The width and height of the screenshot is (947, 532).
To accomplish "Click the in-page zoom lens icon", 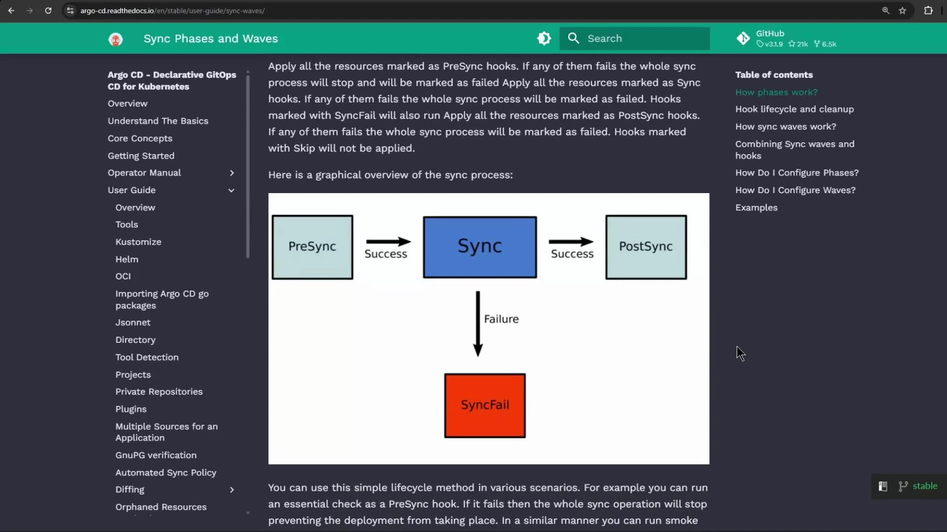I will [885, 10].
